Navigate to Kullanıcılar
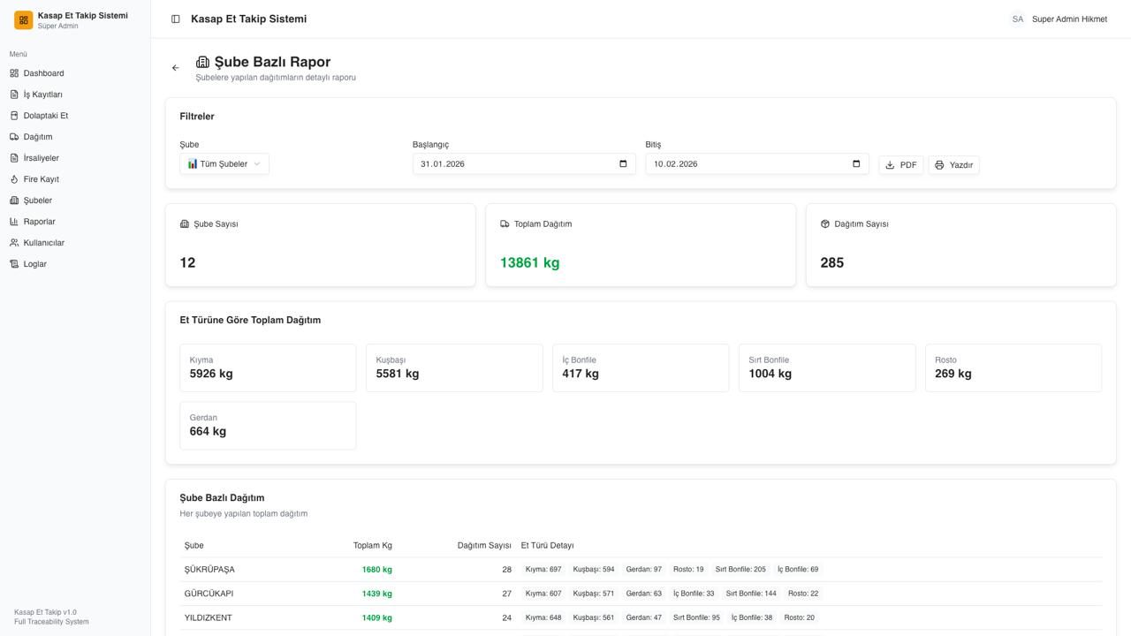1131x636 pixels. [x=43, y=243]
